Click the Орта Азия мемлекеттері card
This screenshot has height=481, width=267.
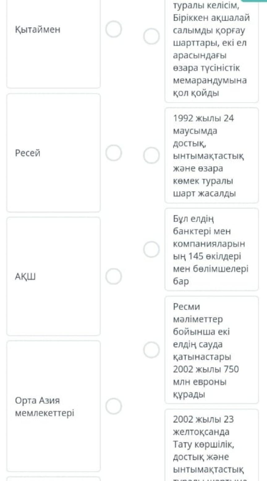coord(53,406)
